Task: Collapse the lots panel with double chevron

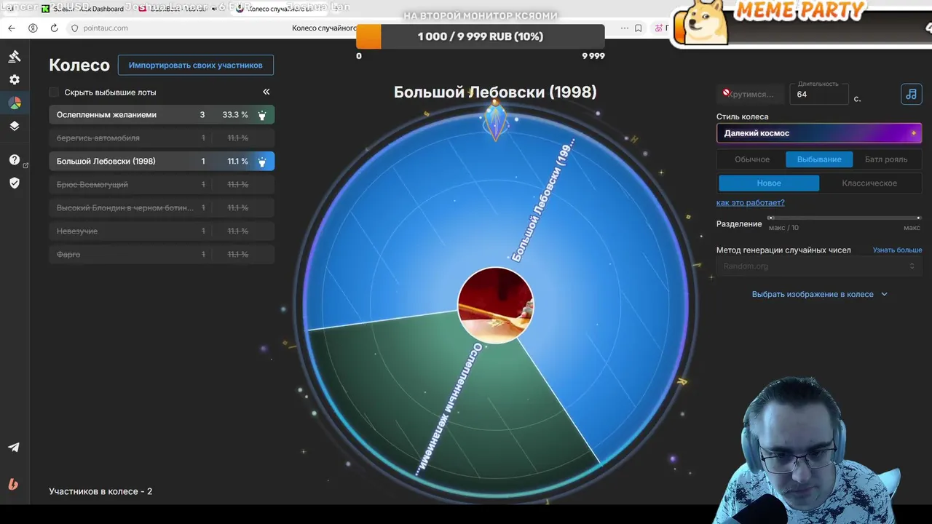Action: tap(266, 92)
